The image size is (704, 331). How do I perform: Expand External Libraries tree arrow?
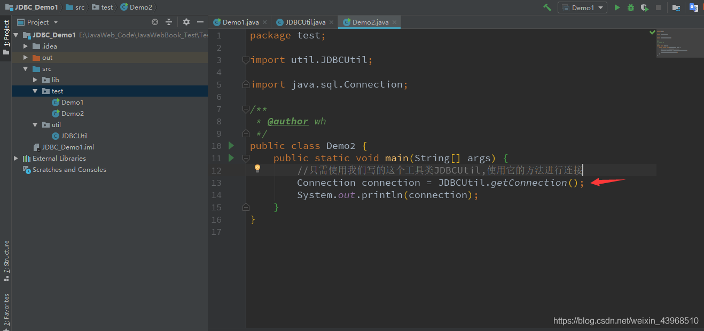click(16, 159)
